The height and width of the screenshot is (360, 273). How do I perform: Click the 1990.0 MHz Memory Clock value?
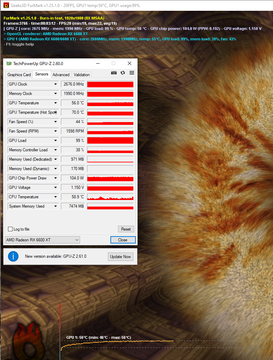click(x=73, y=94)
